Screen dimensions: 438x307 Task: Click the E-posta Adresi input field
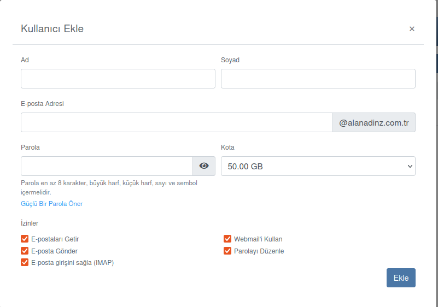click(x=176, y=122)
